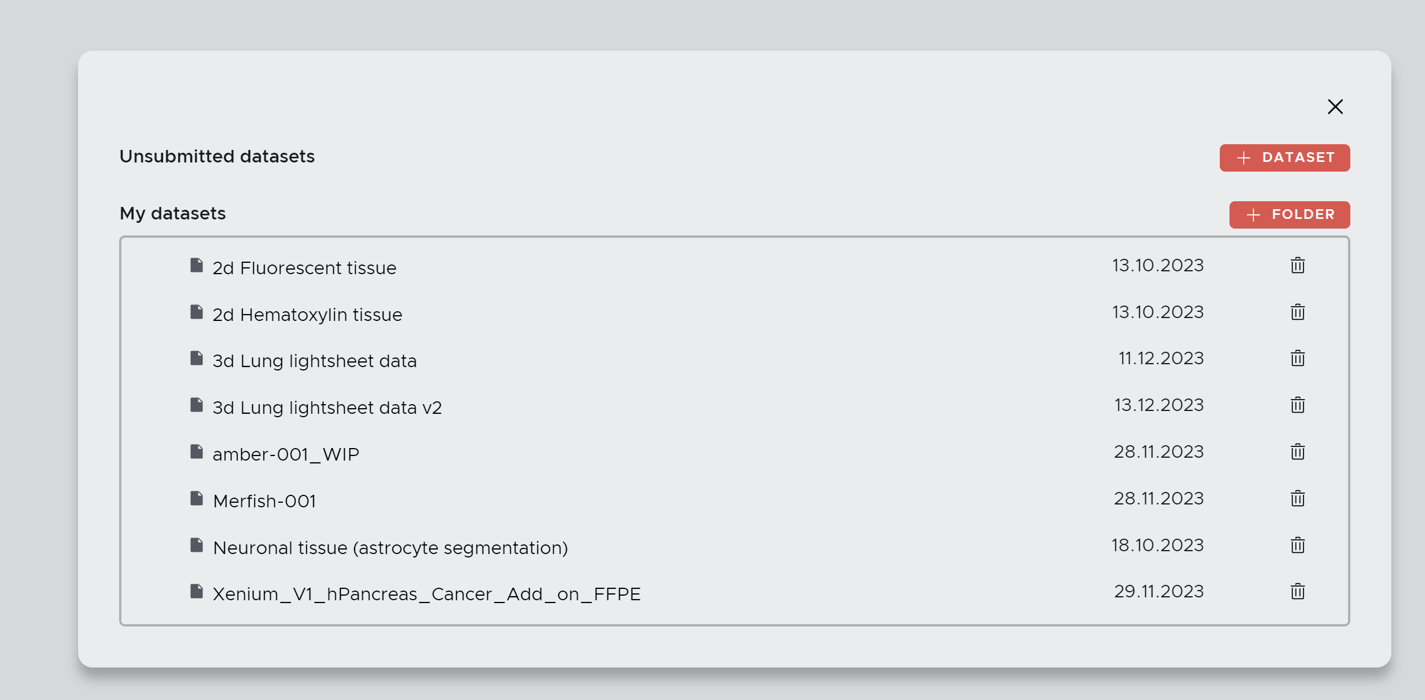This screenshot has height=700, width=1425.
Task: Click the delete icon for 2d Fluorescent tissue
Action: 1297,265
